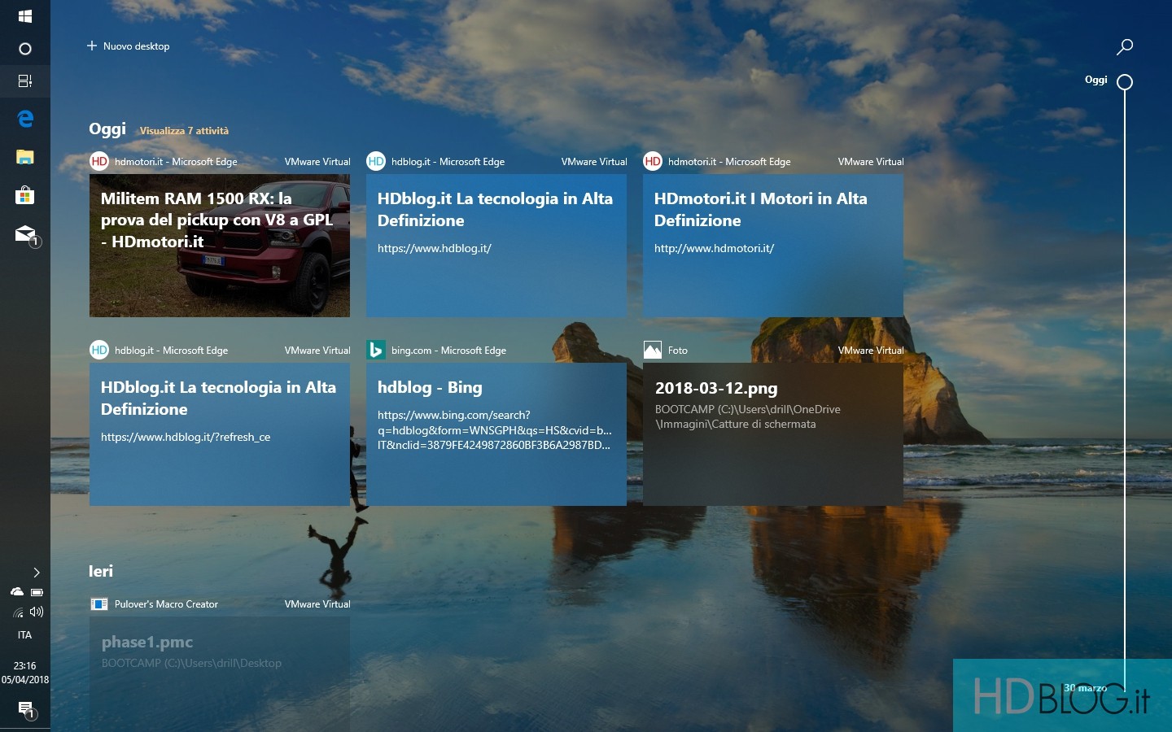Click the Task View icon
Viewport: 1172px width, 732px height.
(24, 81)
